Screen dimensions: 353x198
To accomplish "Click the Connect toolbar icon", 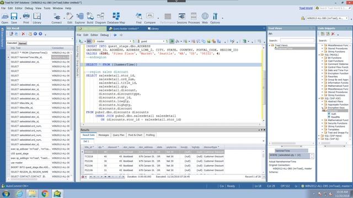I will pos(56,18).
